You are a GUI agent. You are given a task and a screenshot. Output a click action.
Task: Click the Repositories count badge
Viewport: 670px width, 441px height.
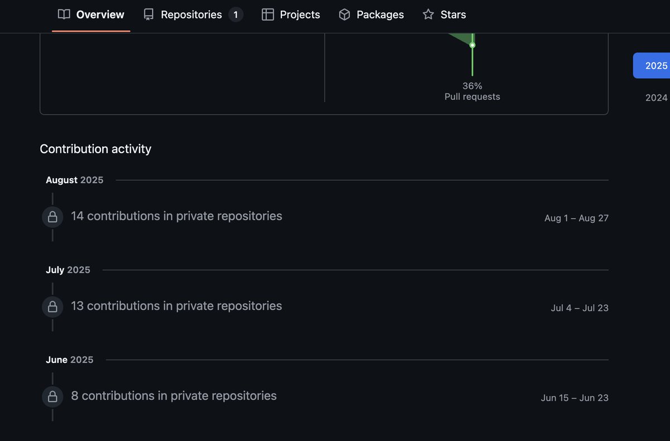pyautogui.click(x=236, y=15)
